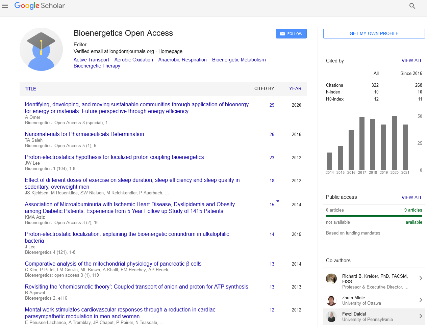Click Fevzi Daldal's photo thumbnail
The width and height of the screenshot is (427, 327).
331,317
